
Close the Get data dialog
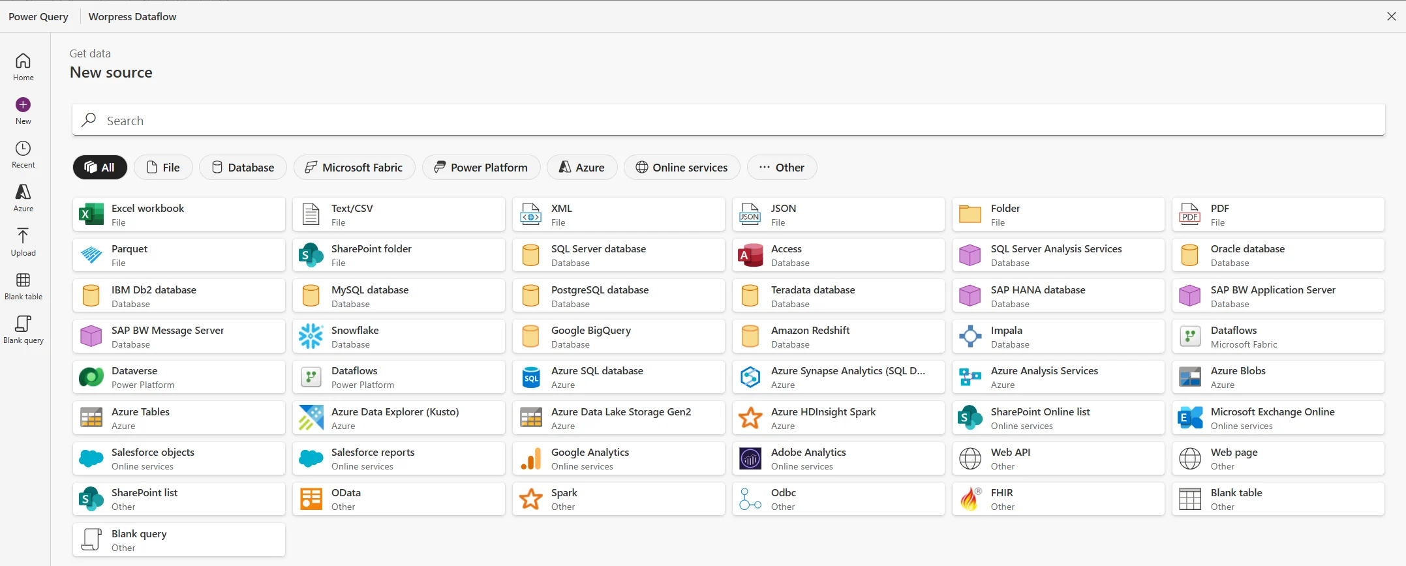[1391, 16]
